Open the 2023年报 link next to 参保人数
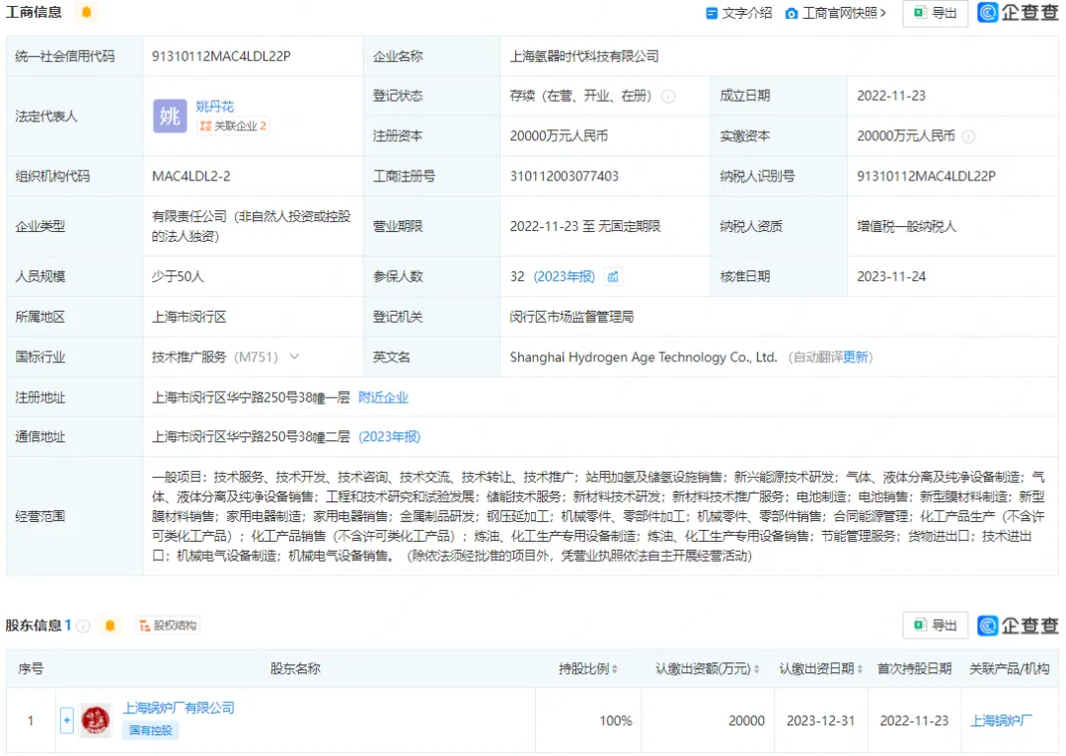This screenshot has height=756, width=1066. click(565, 276)
